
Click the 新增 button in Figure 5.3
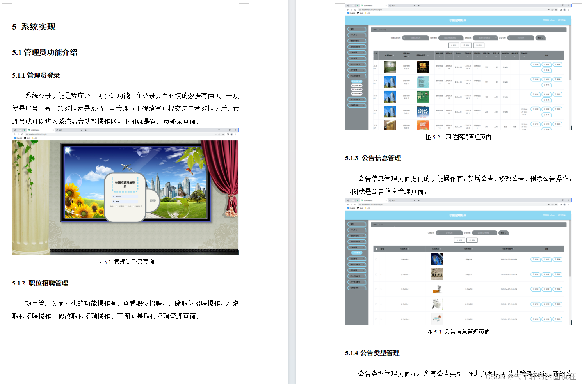tap(459, 240)
